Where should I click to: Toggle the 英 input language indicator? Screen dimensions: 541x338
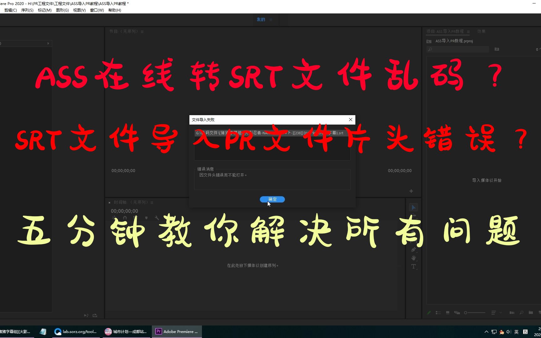(516, 332)
